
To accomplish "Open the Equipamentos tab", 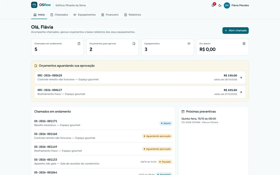I will 85,15.
